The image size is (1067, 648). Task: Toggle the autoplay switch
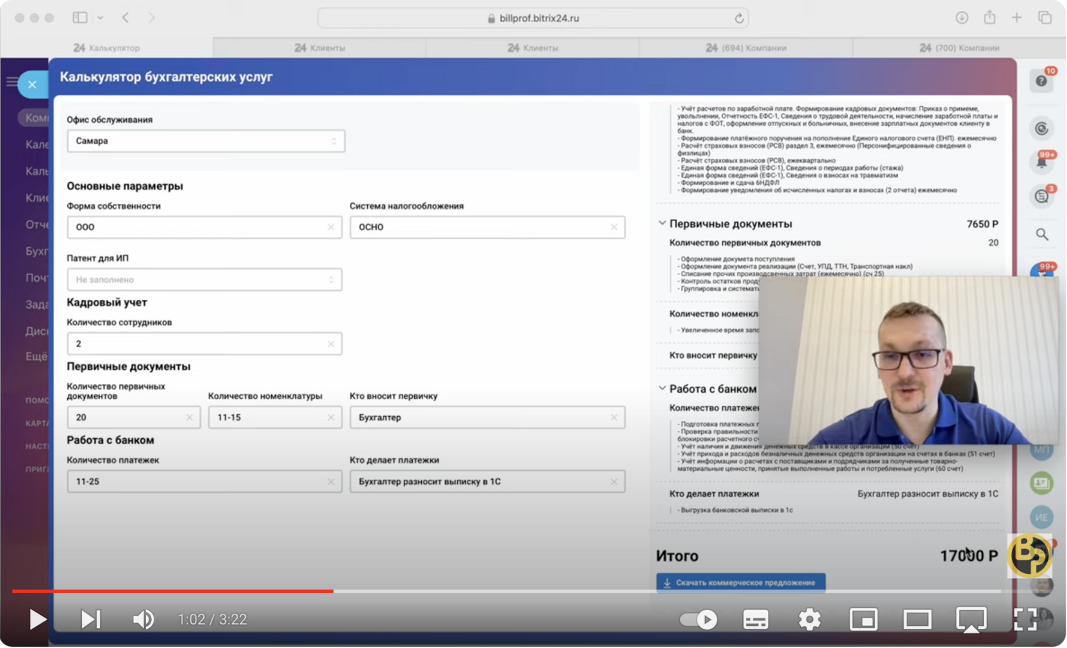698,619
